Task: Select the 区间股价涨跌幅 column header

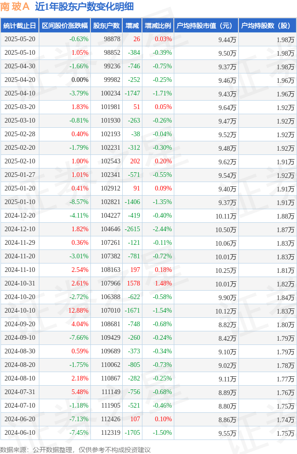Action: [64, 26]
